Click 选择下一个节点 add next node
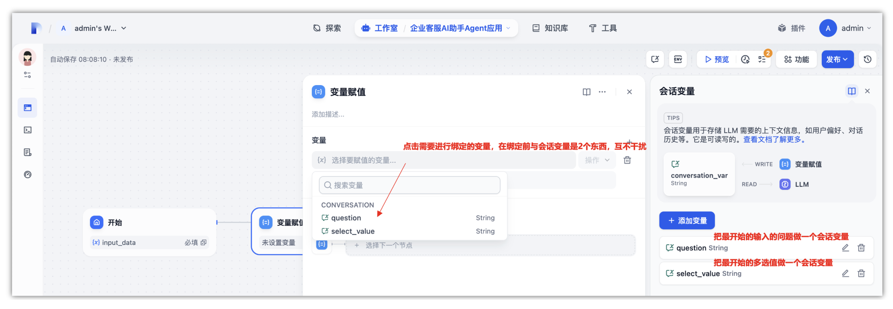 pos(491,245)
